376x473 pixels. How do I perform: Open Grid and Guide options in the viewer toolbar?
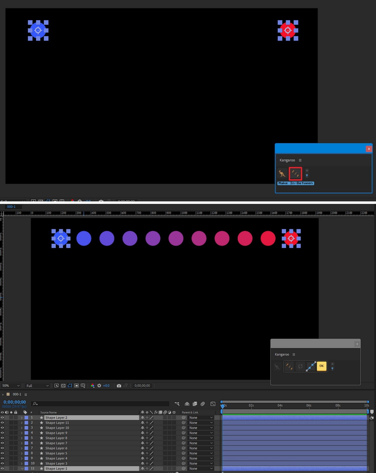point(83,385)
